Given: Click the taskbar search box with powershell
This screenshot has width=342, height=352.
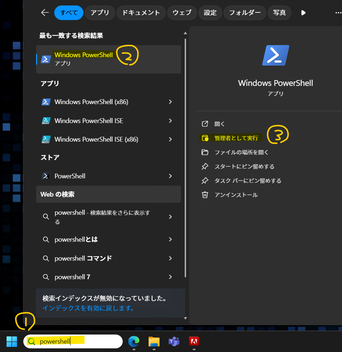Looking at the screenshot, I should pyautogui.click(x=73, y=341).
